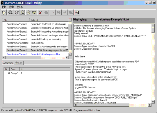Click the message pane scroll down arrow
The image size is (157, 113).
click(153, 102)
